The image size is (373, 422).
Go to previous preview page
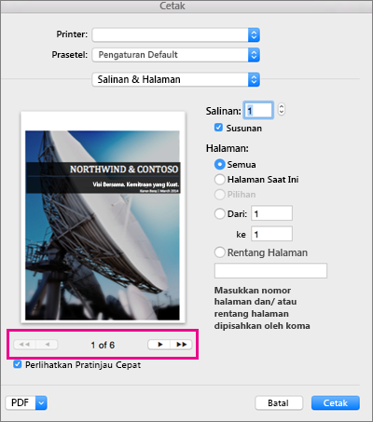(47, 345)
